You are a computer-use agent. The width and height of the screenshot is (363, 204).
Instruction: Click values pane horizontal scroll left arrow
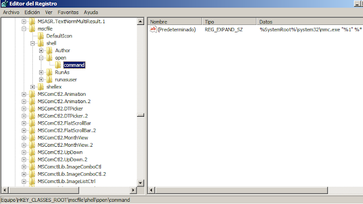click(151, 190)
